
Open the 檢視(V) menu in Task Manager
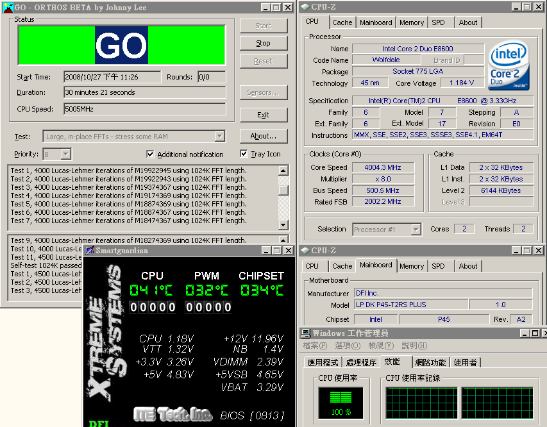381,346
